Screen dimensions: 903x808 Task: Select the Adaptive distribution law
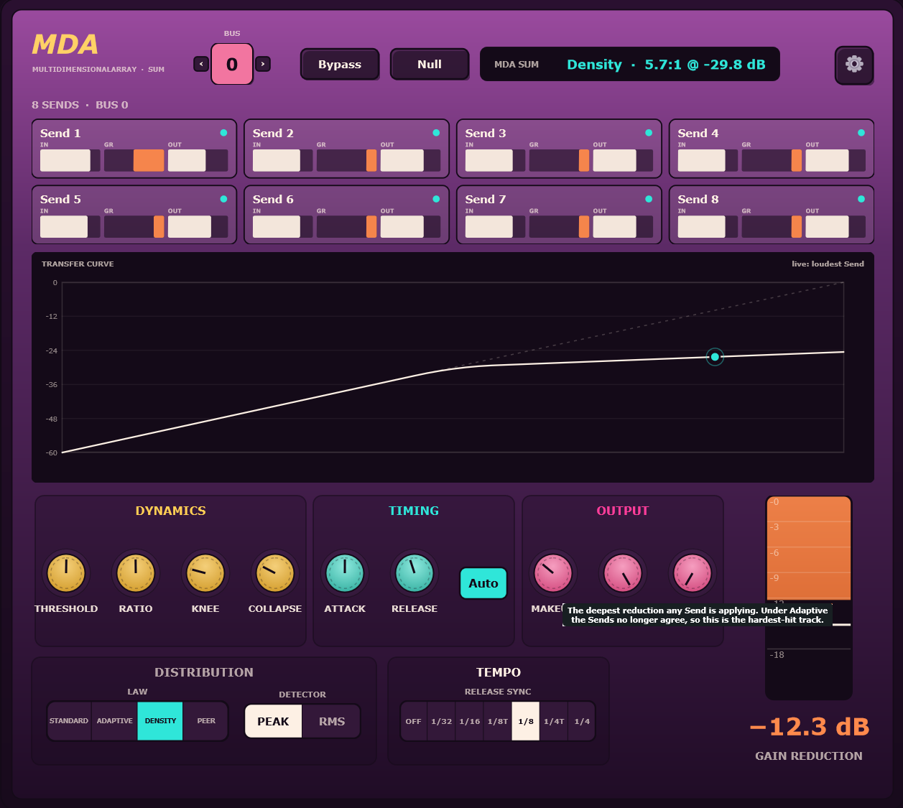click(x=115, y=721)
